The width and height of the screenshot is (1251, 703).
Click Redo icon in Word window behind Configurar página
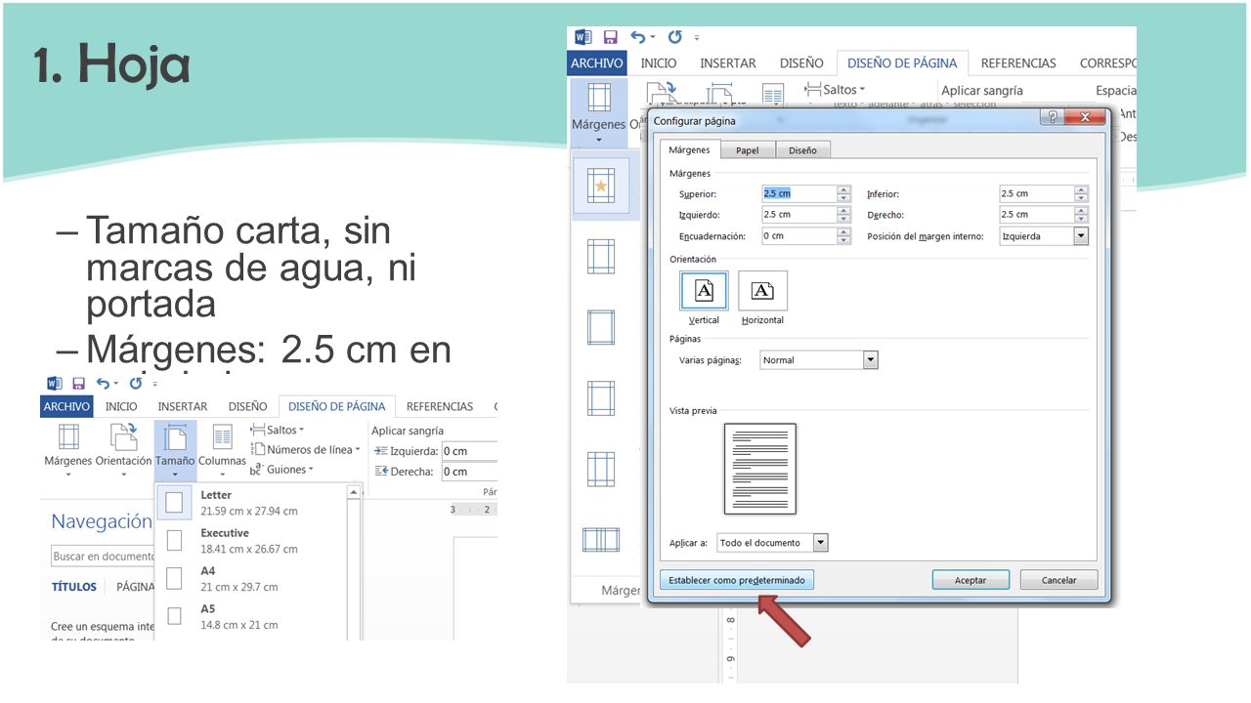(674, 37)
